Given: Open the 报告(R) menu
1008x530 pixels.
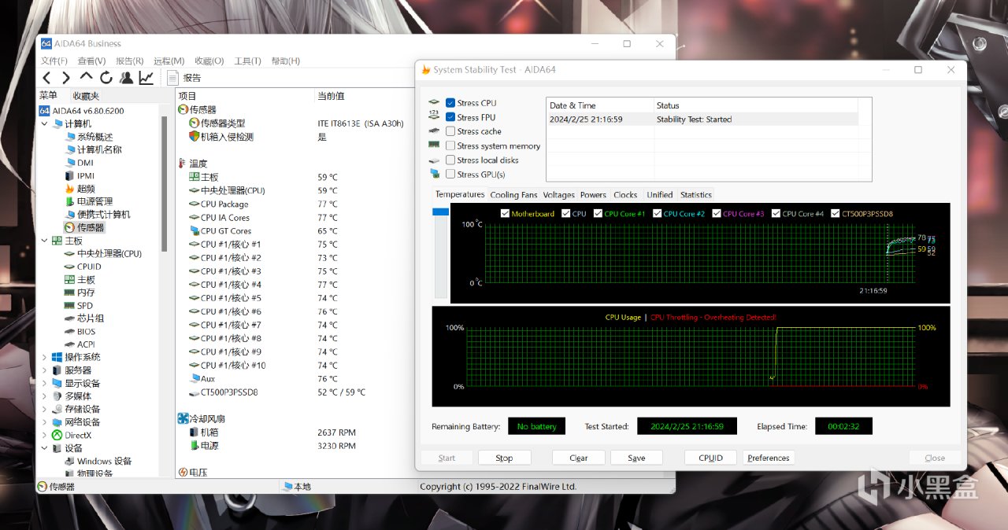Looking at the screenshot, I should point(129,61).
